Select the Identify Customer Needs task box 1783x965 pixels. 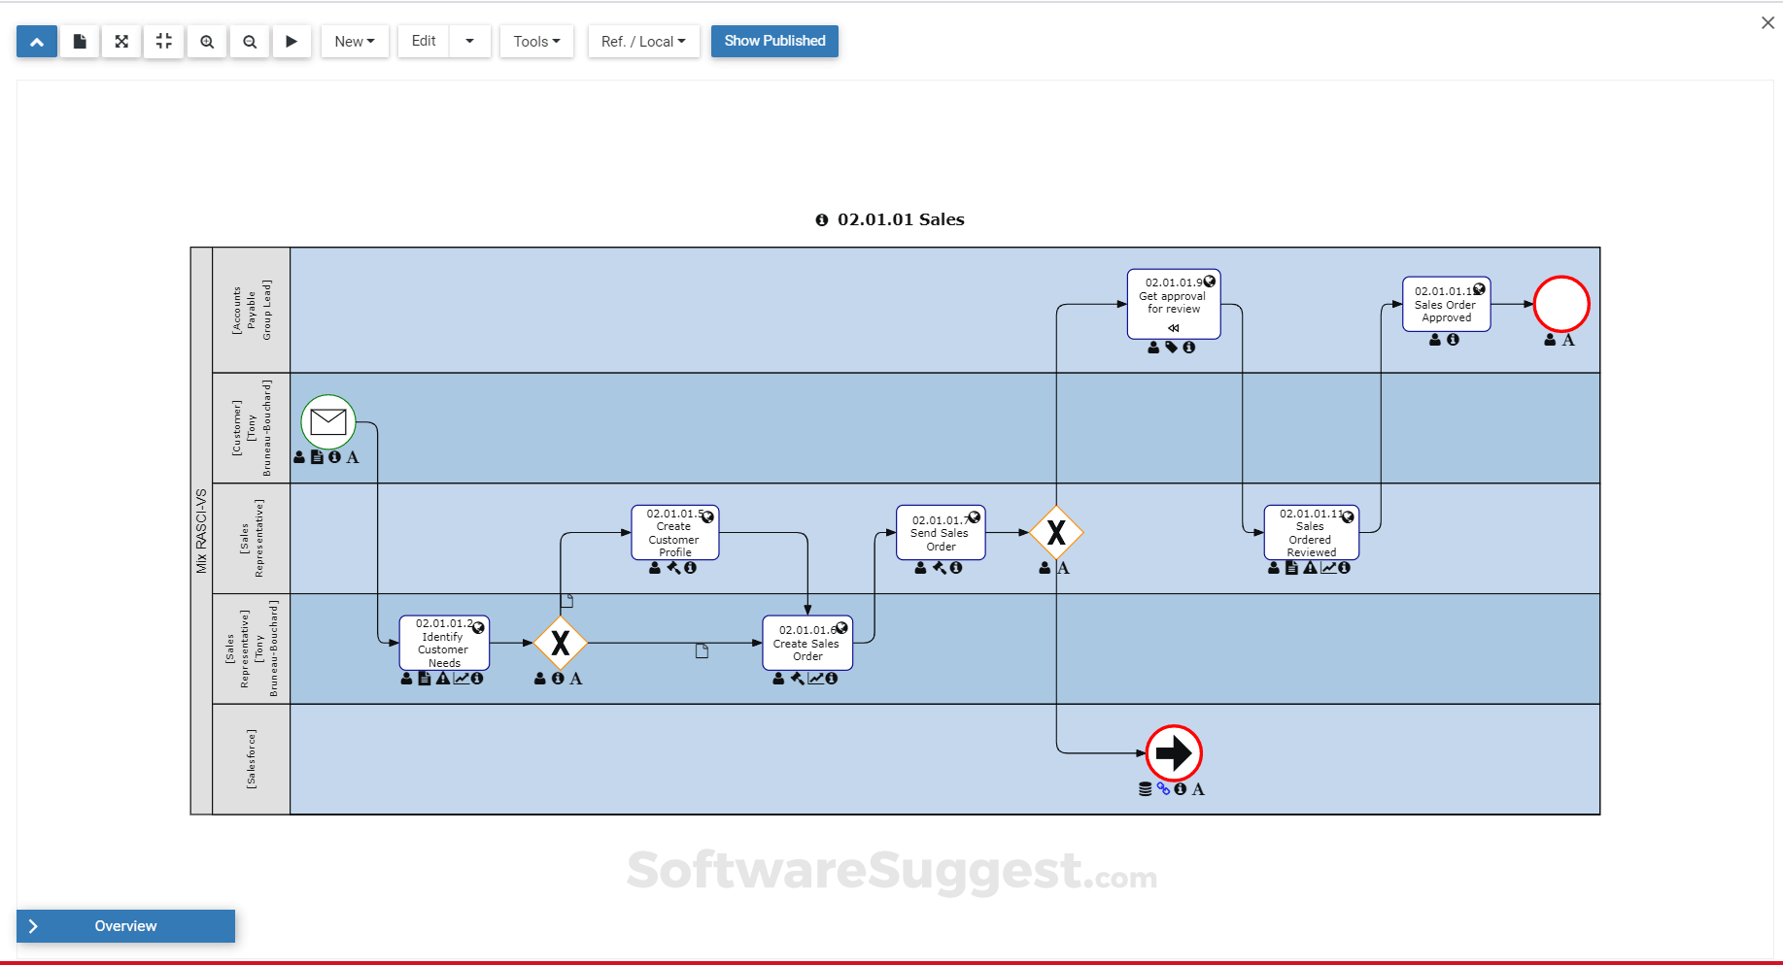click(443, 643)
